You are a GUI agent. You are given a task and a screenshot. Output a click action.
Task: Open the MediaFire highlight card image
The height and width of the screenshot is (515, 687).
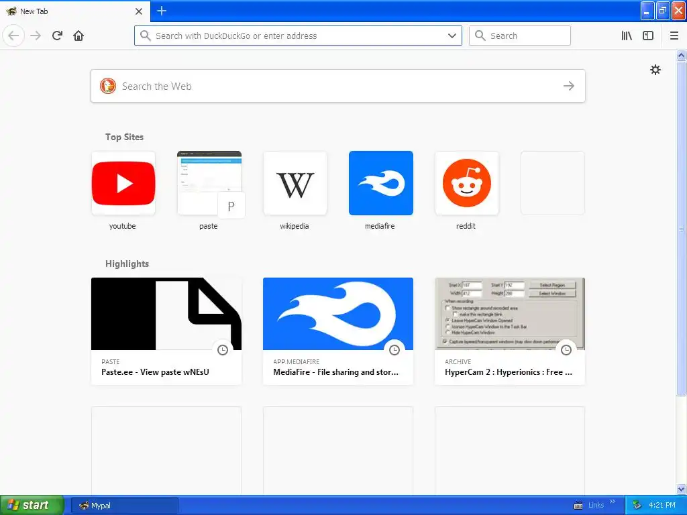pyautogui.click(x=338, y=314)
